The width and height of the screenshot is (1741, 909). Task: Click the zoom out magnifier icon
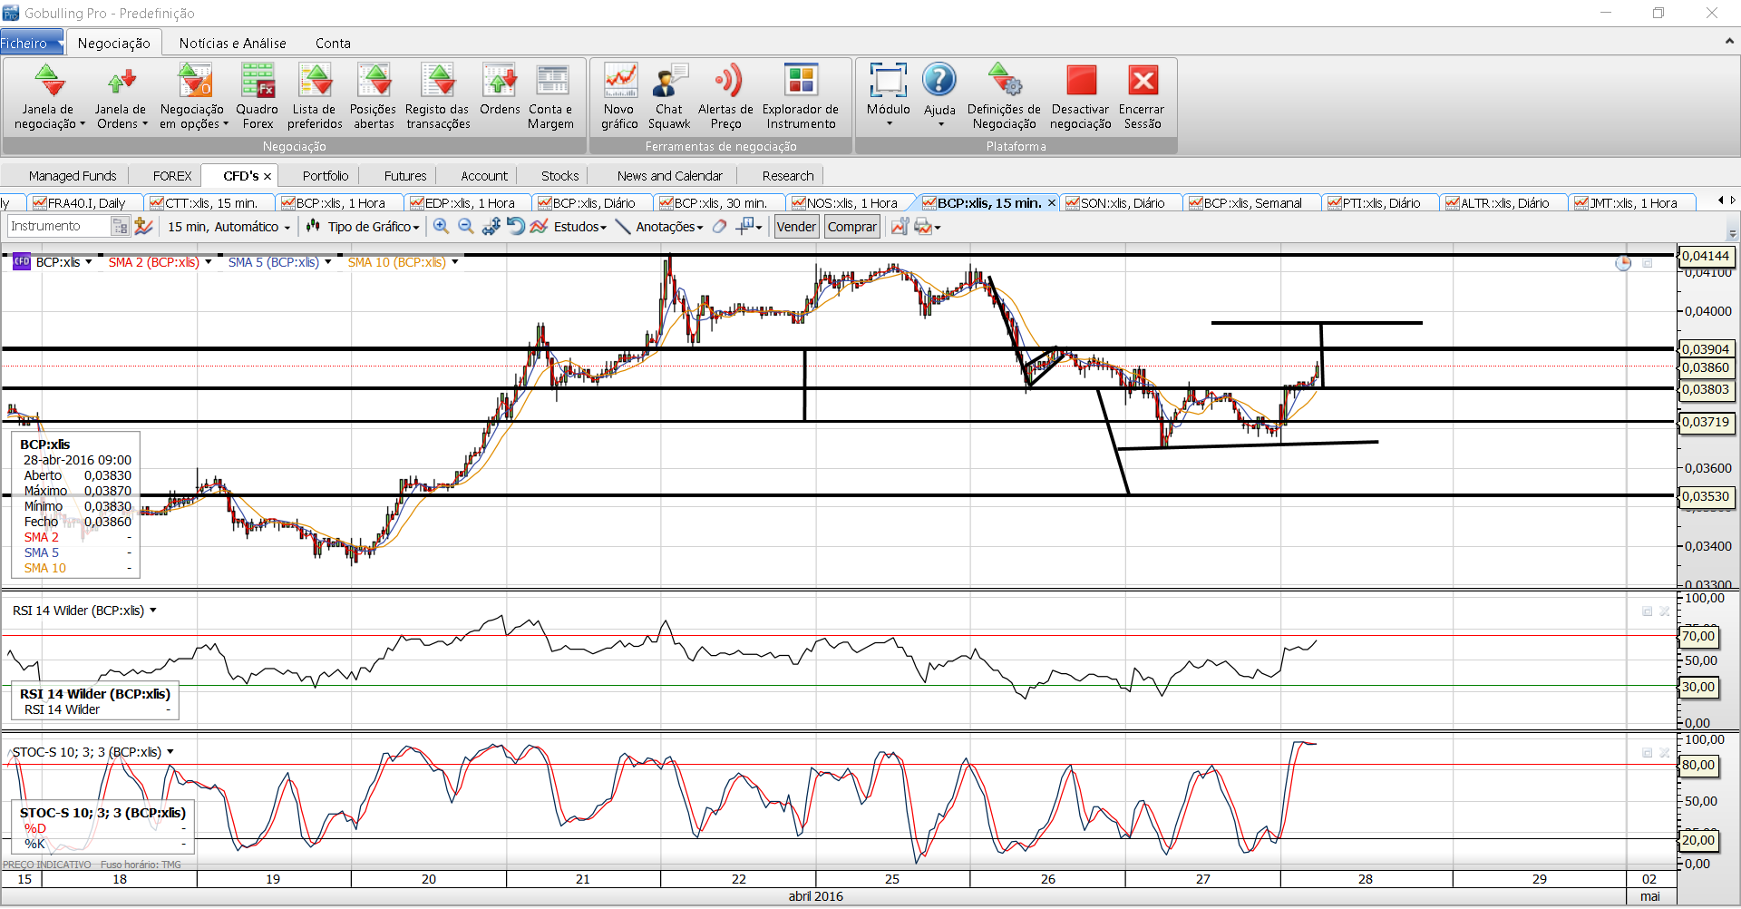(466, 227)
